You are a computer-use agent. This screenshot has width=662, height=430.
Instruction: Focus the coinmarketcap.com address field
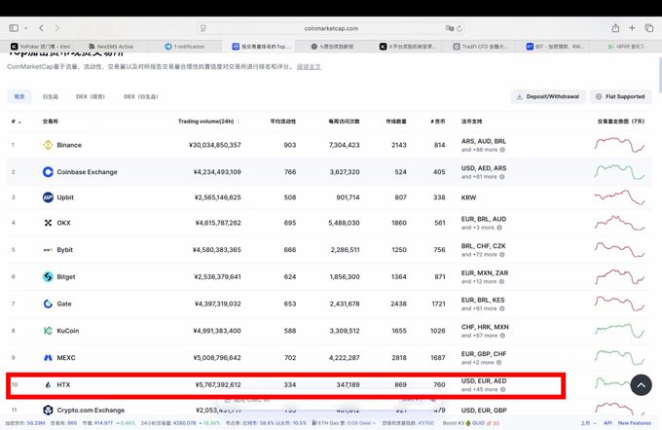[x=331, y=28]
